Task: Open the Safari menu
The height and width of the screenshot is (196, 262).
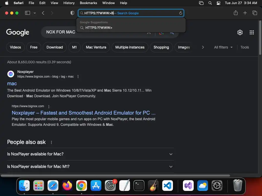Action: pyautogui.click(x=18, y=3)
